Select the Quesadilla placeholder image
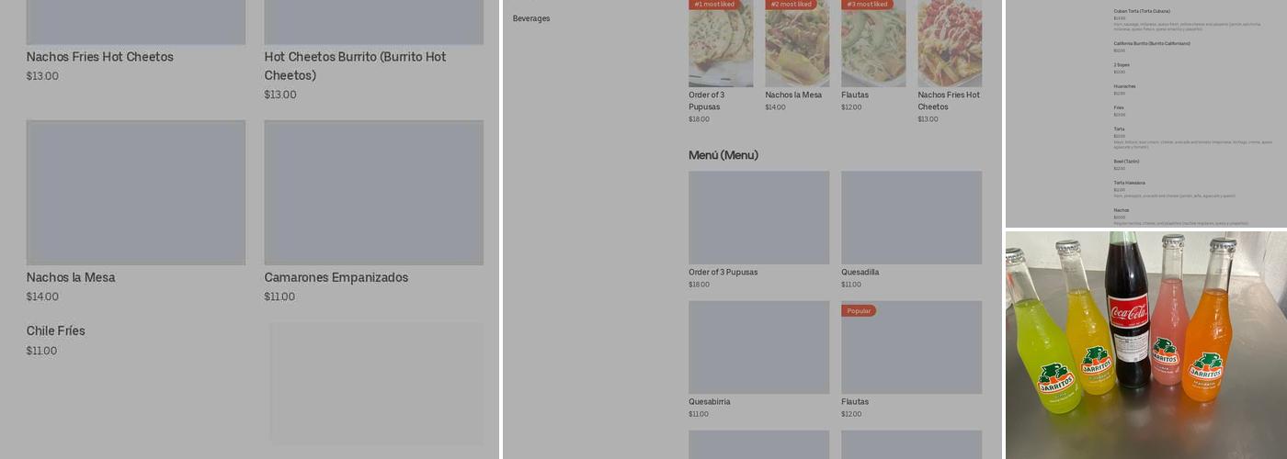The image size is (1287, 459). point(911,218)
